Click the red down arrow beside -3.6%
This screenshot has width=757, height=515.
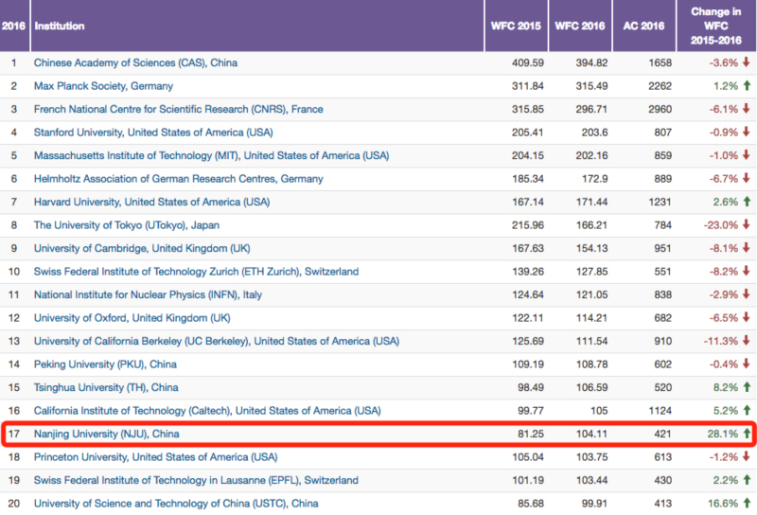747,62
